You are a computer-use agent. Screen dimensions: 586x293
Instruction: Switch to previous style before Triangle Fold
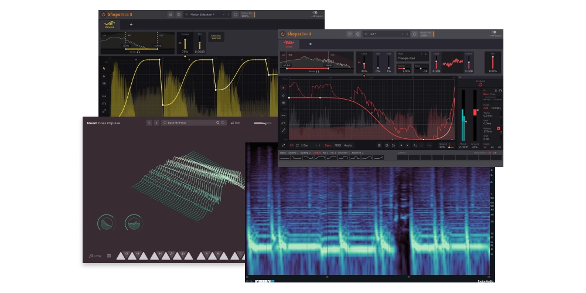point(421,54)
